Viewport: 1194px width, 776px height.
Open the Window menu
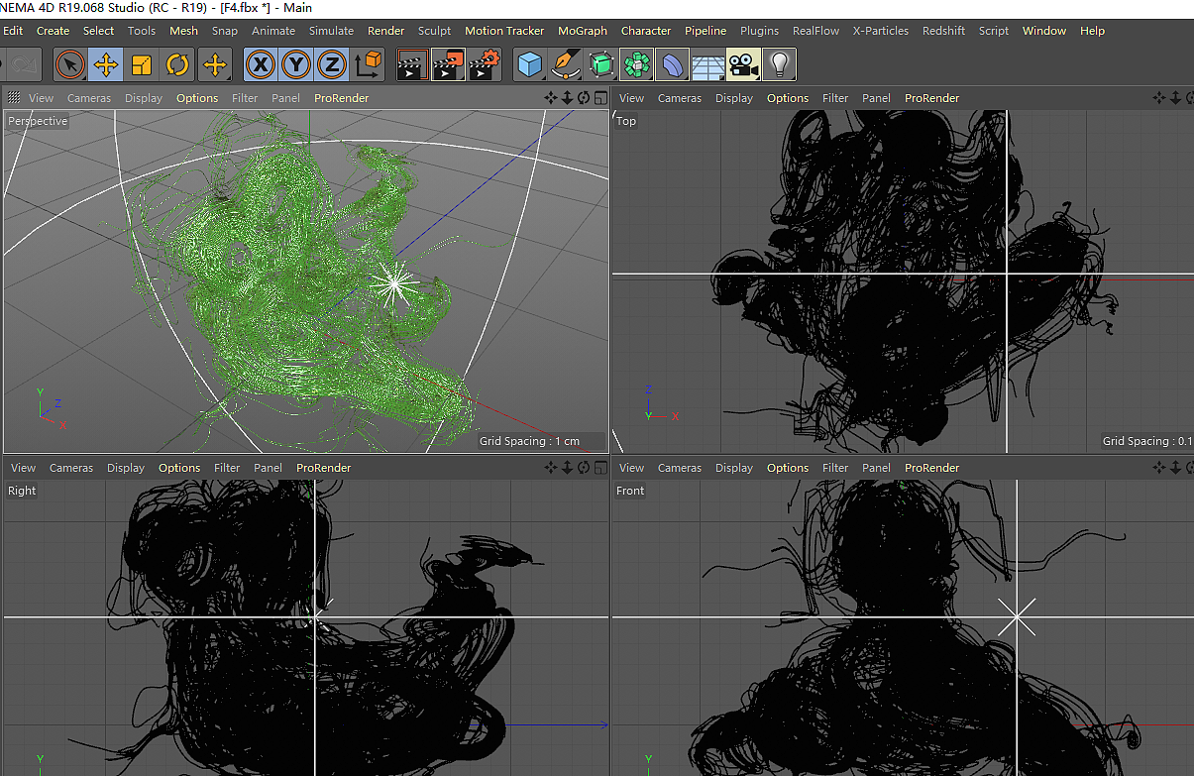click(1044, 31)
